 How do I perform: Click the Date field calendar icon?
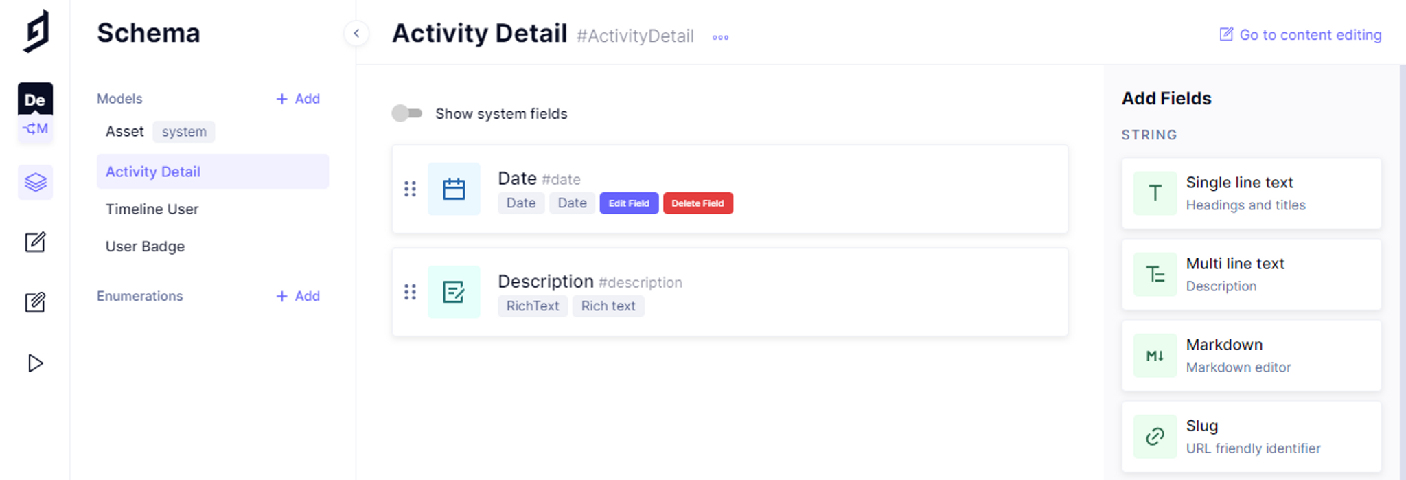click(x=454, y=189)
